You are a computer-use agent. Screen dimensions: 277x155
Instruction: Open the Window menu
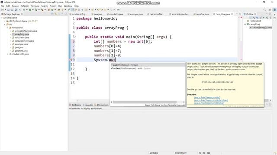(68, 6)
